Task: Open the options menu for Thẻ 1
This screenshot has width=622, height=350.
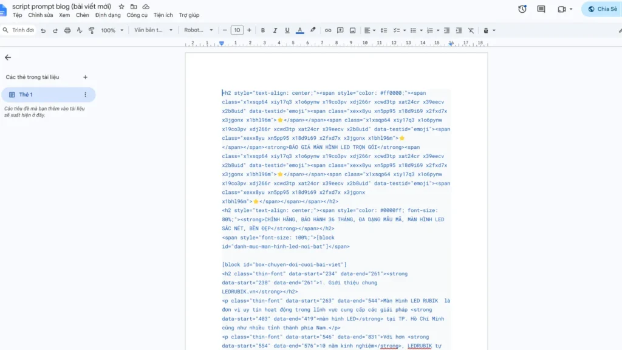Action: click(x=85, y=95)
